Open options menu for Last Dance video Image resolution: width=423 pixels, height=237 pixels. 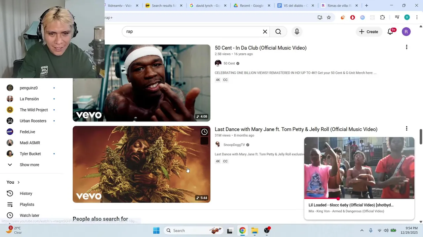[406, 128]
